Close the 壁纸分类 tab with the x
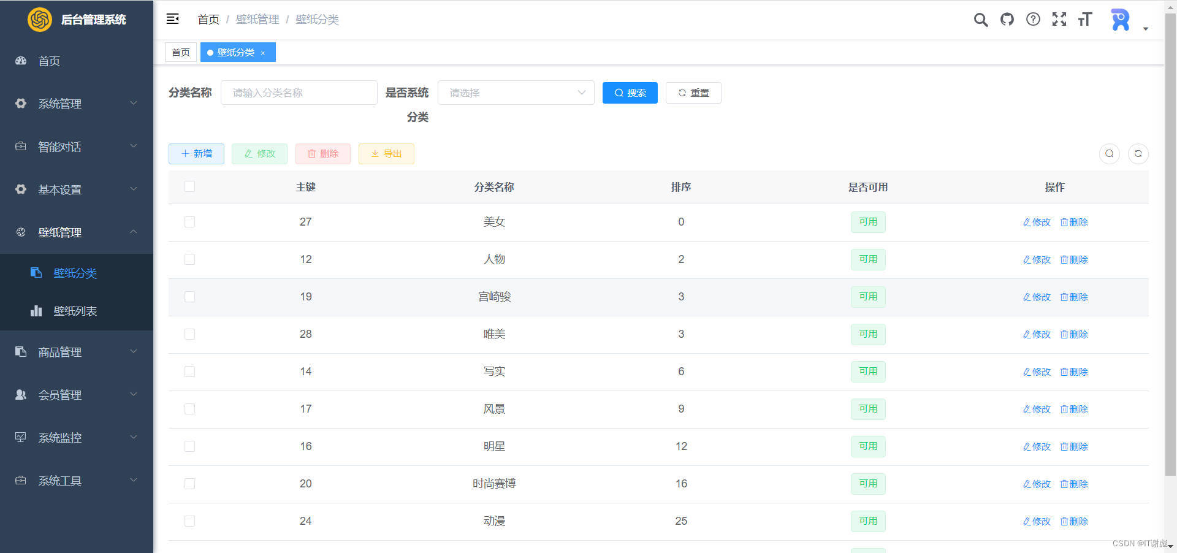 [x=263, y=53]
